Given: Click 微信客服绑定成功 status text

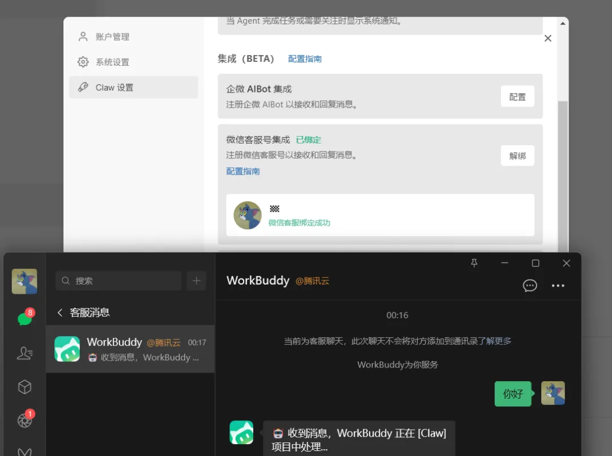Looking at the screenshot, I should coord(299,223).
